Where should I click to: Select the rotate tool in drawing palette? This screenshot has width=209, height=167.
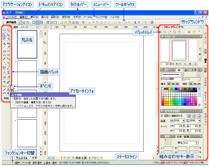click(x=4, y=39)
